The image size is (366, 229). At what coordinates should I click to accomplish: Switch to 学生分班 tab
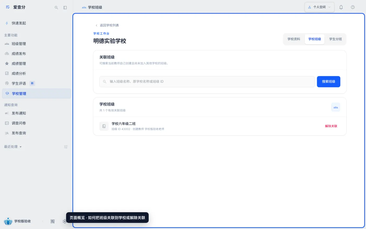tap(335, 39)
